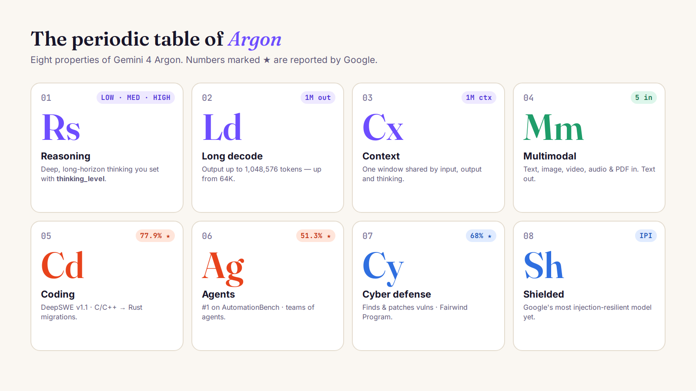Click the Text, image, video, audio description
The image size is (696, 391).
click(x=589, y=174)
